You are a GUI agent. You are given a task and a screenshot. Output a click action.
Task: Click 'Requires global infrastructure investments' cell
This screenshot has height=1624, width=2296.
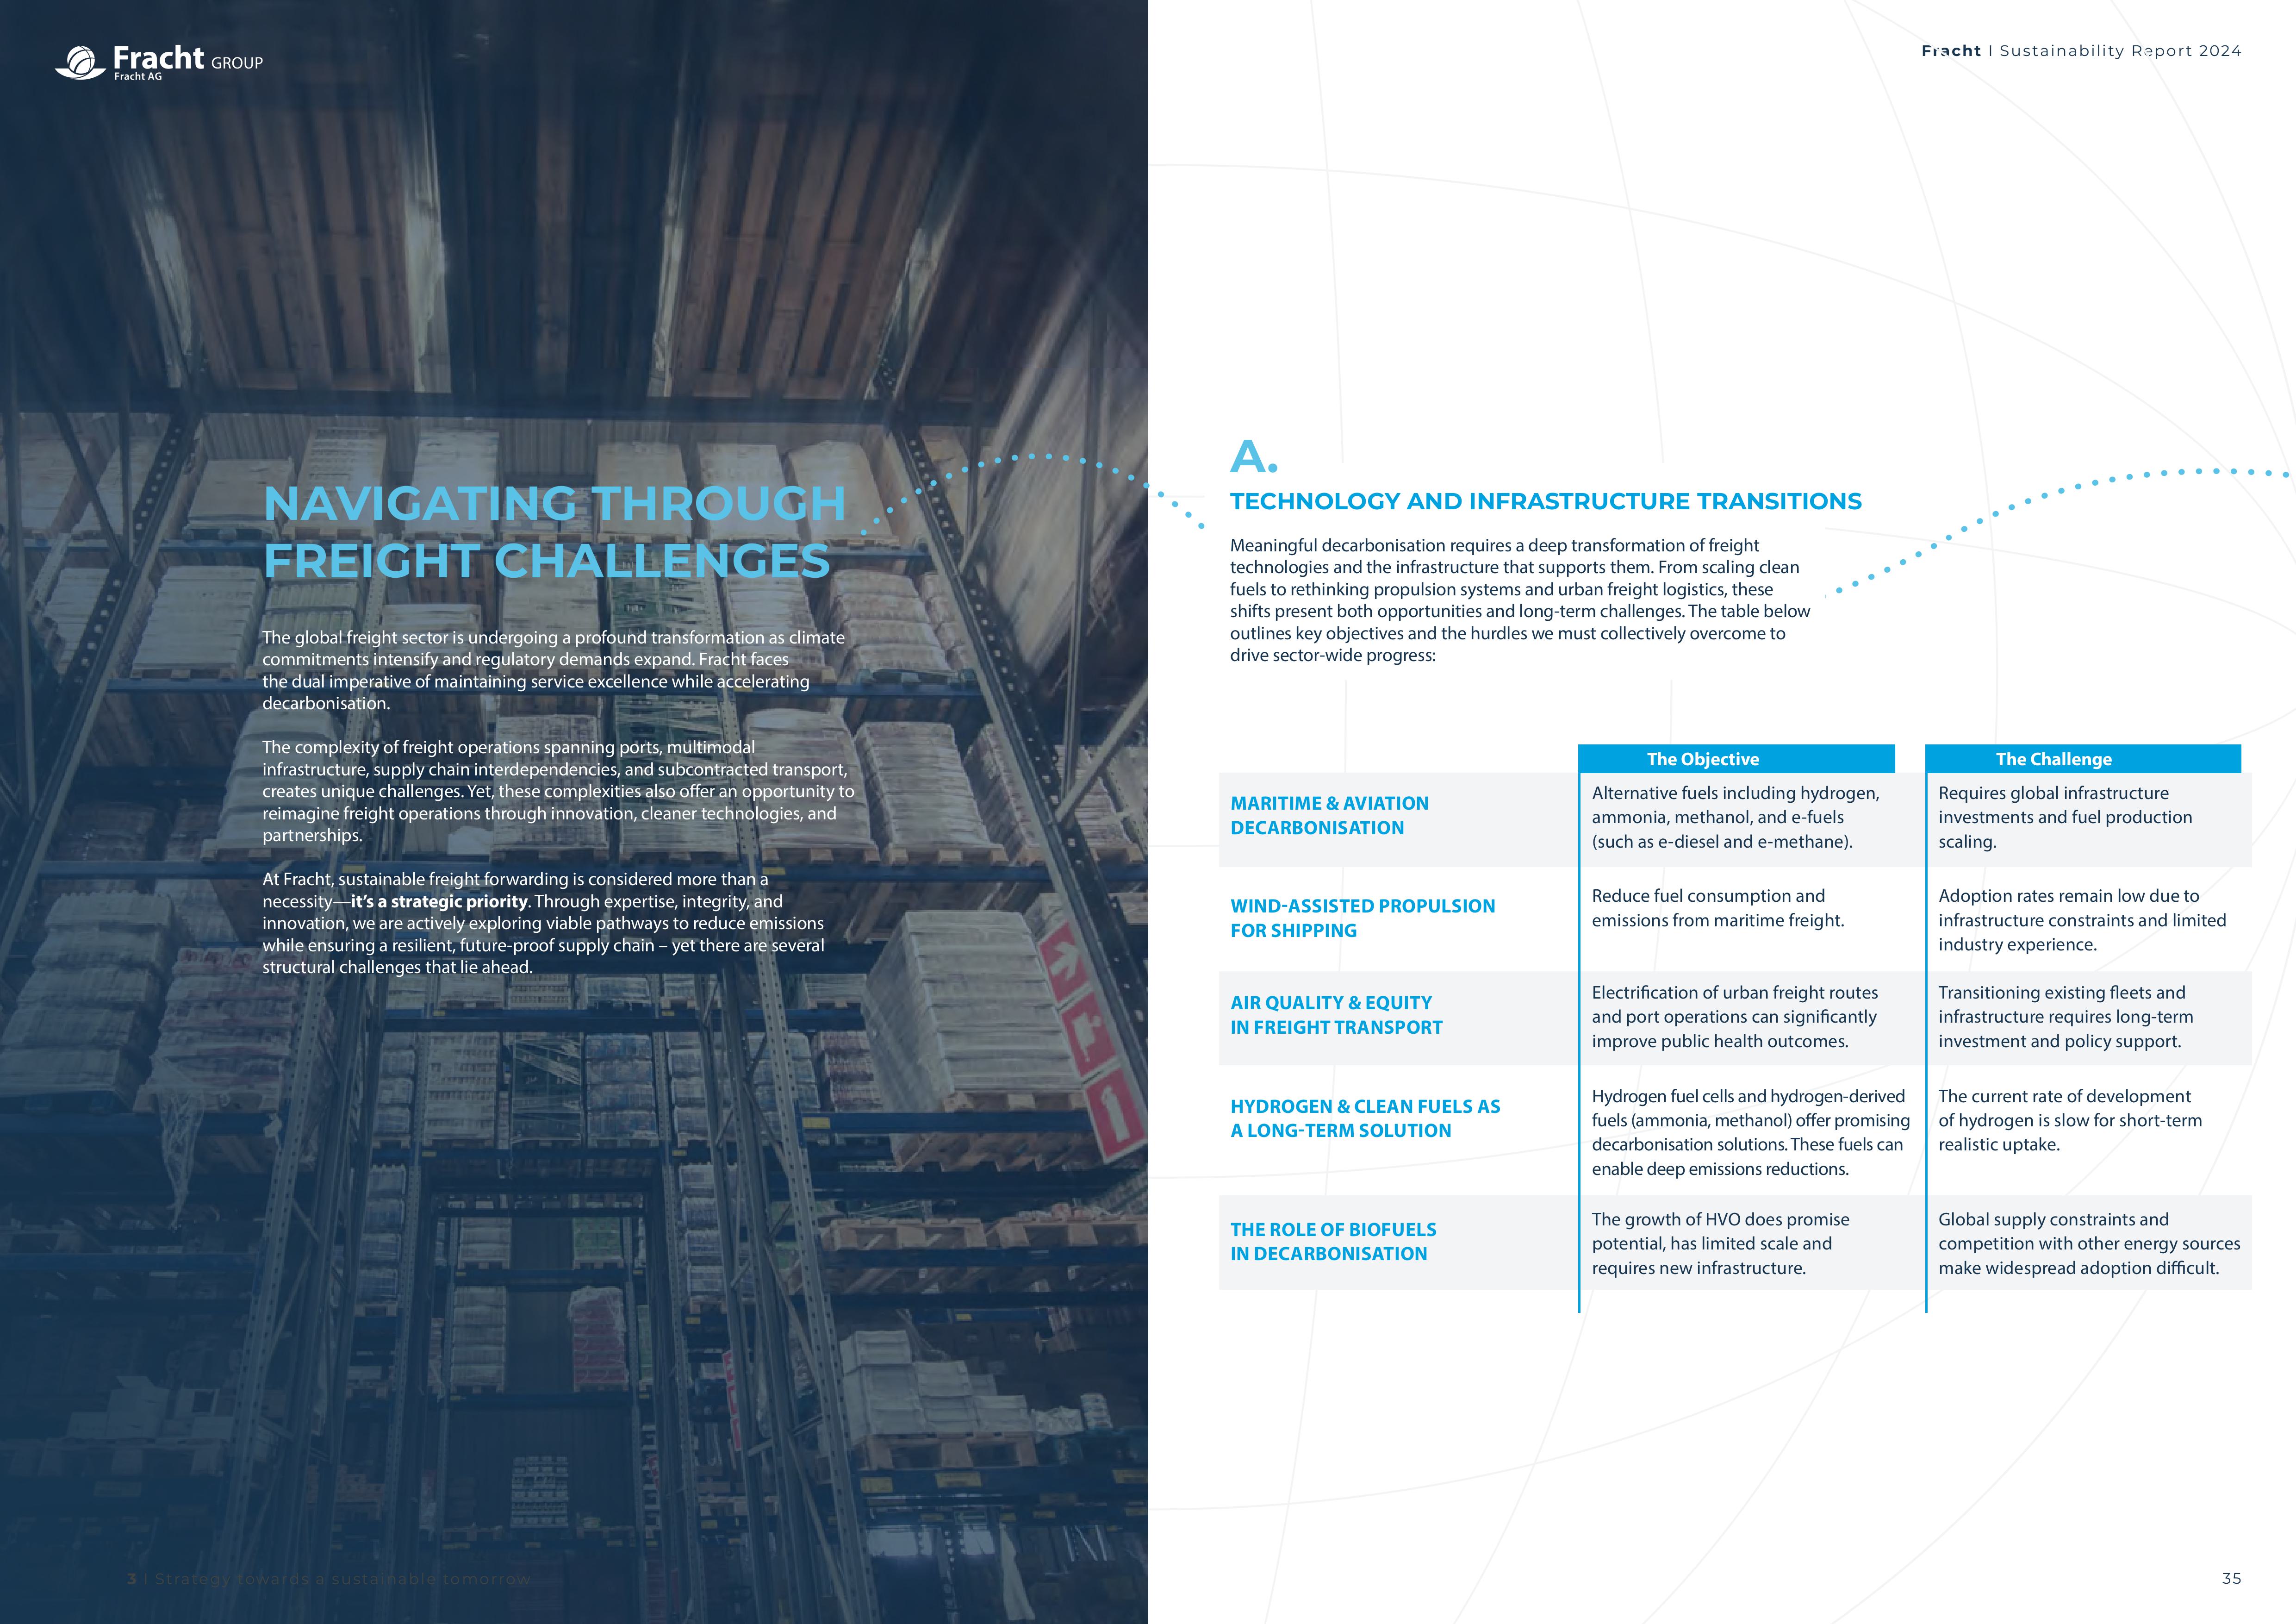point(2064,817)
